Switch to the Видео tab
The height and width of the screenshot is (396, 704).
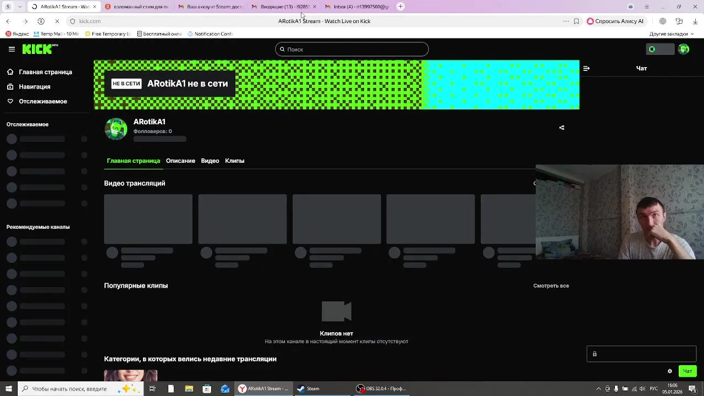(x=210, y=161)
